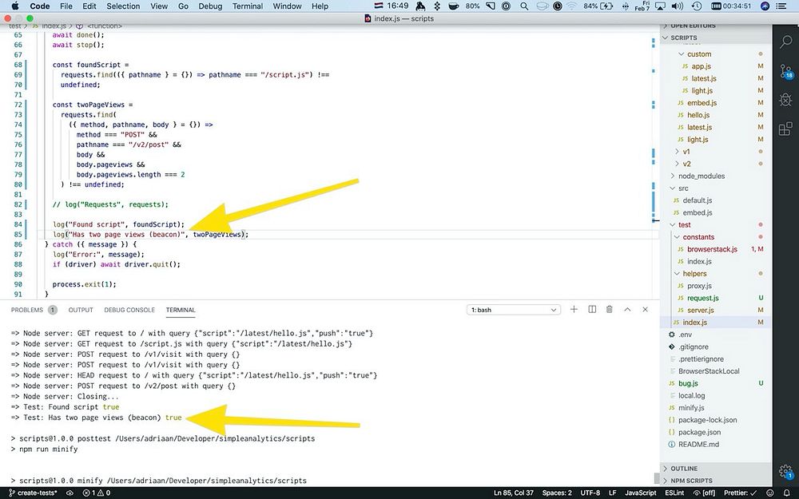Open Source Control view with 18 badge
The width and height of the screenshot is (799, 499).
point(785,71)
